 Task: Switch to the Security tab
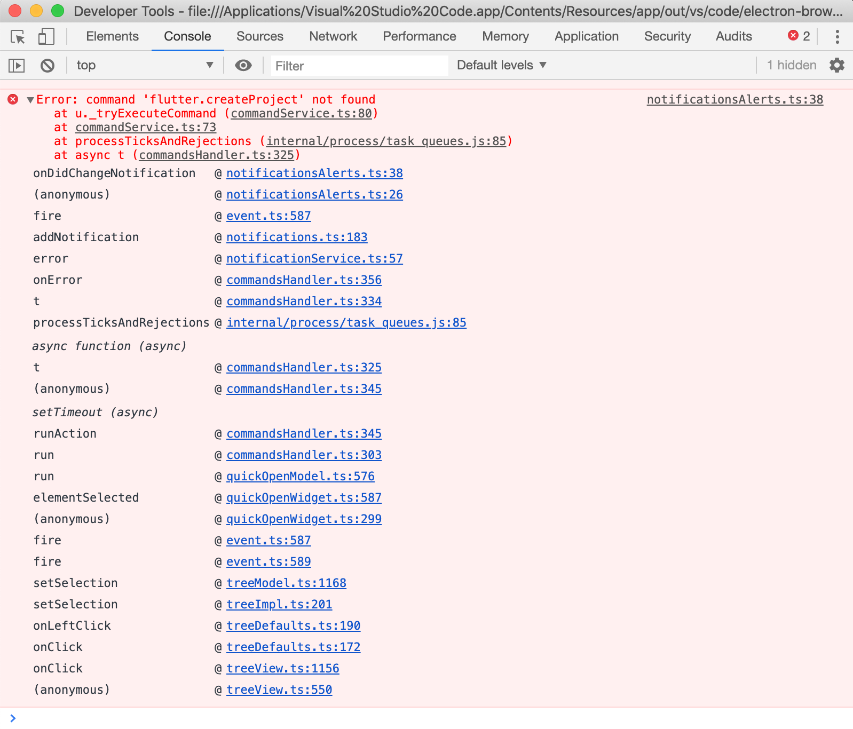tap(667, 36)
